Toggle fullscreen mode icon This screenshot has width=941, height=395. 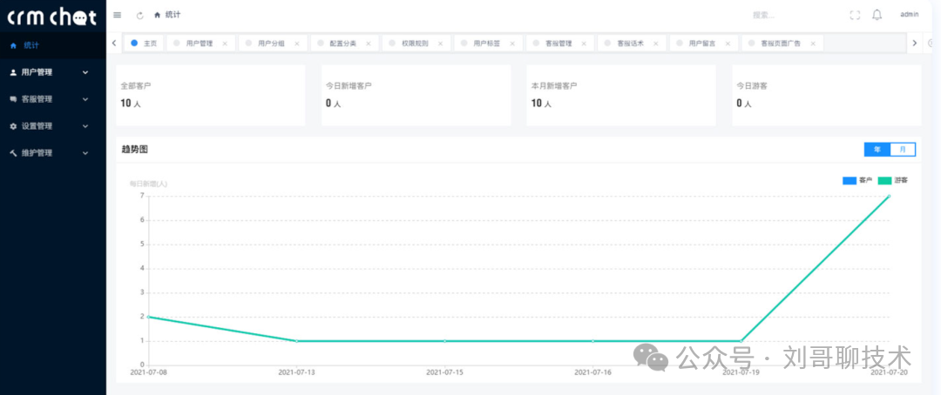point(856,15)
